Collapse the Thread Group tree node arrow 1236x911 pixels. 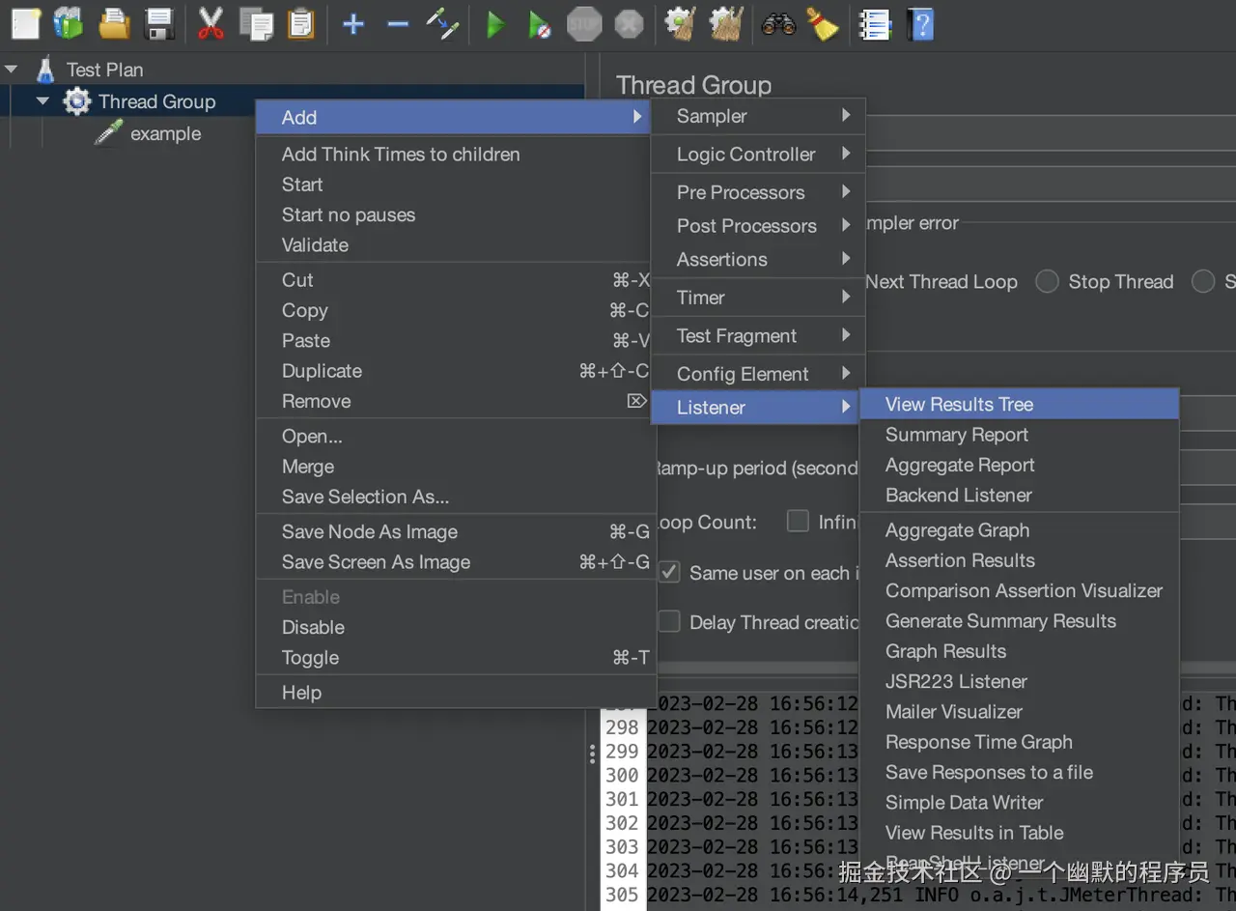[x=42, y=101]
